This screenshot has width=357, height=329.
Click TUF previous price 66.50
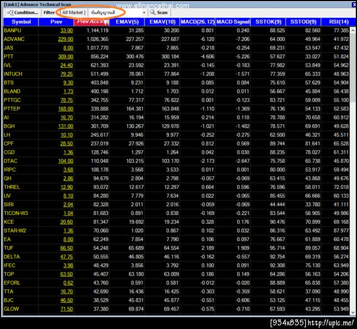67,248
